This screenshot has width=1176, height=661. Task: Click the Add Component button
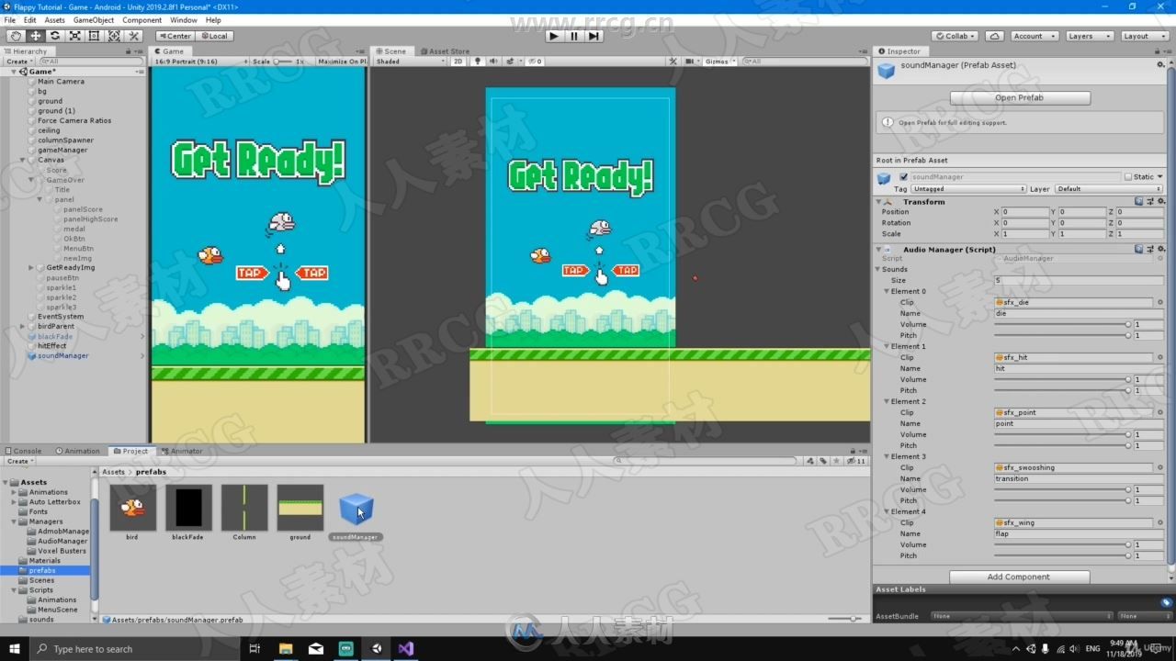pos(1019,577)
